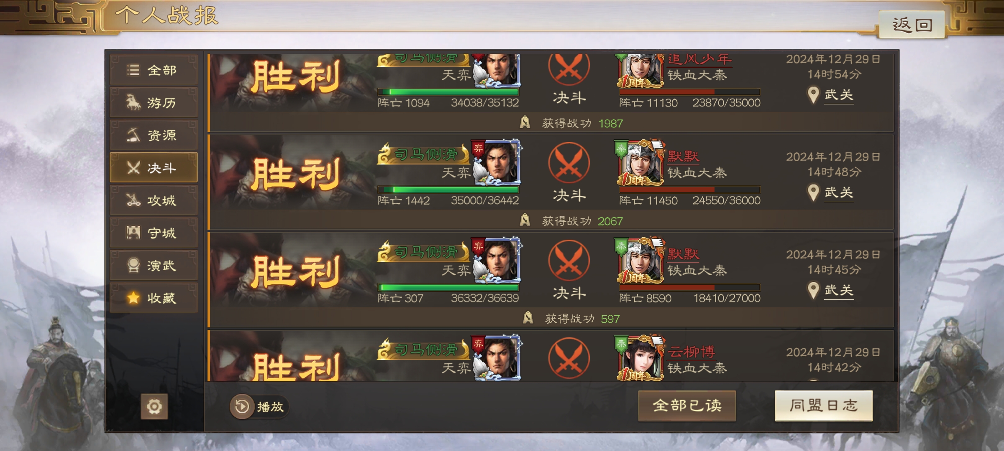This screenshot has width=1004, height=451.
Task: Open 默默's avatar in the 14:48 battle
Action: (640, 163)
